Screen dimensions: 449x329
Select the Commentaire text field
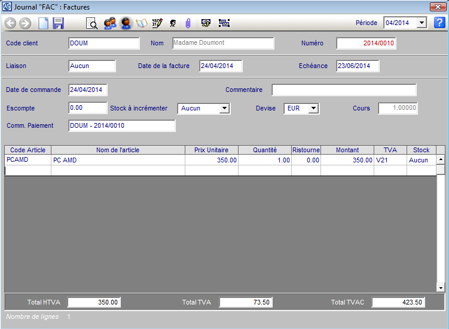point(344,90)
